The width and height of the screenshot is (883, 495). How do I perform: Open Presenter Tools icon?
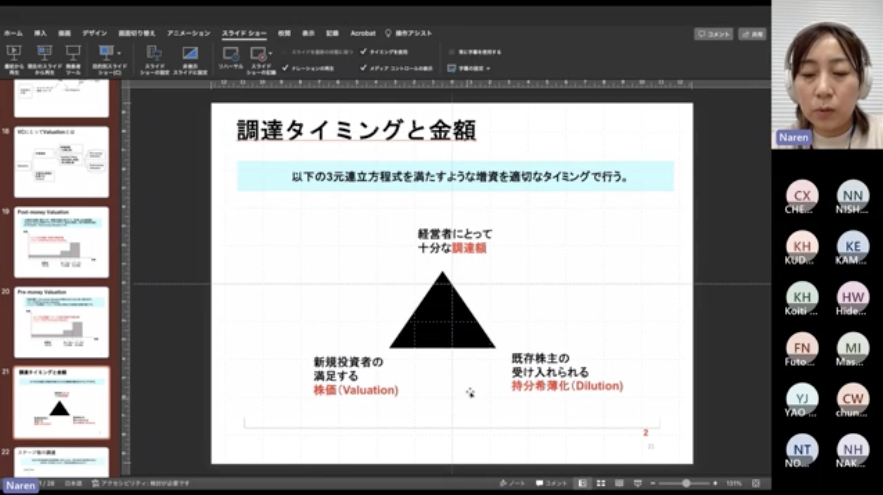(73, 53)
